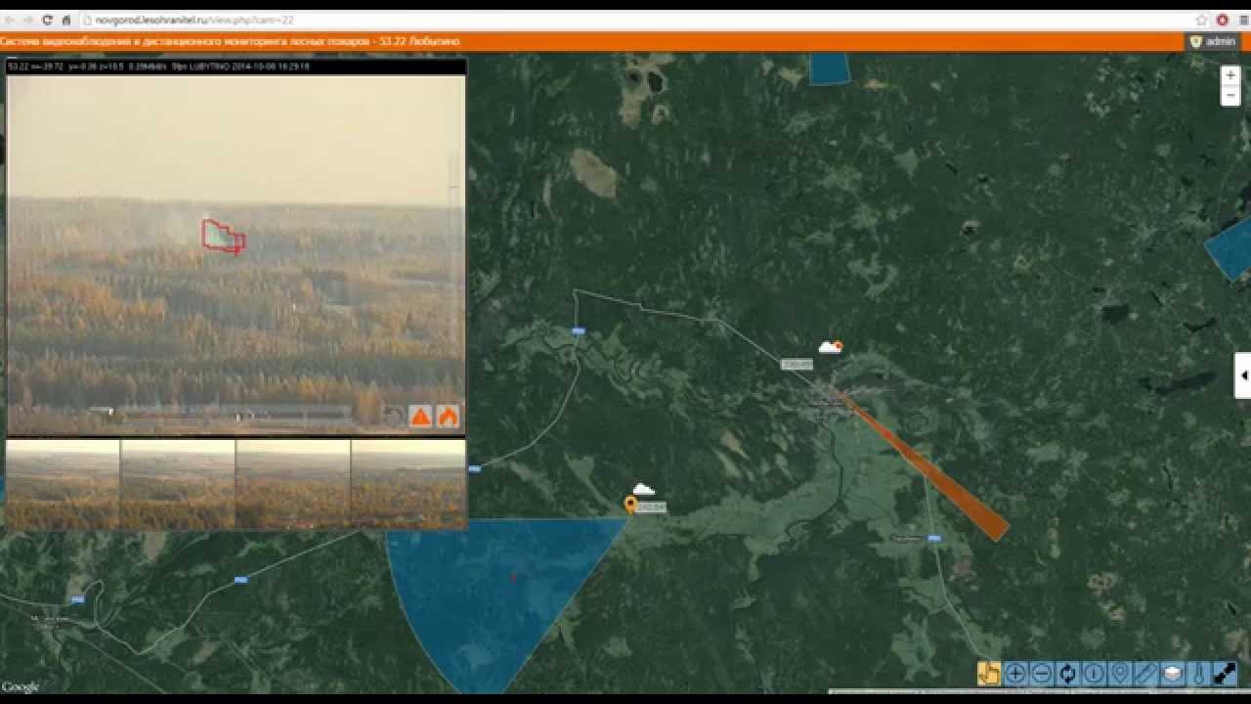Click the browser reload button
Screen dimensions: 1251x704
(47, 20)
